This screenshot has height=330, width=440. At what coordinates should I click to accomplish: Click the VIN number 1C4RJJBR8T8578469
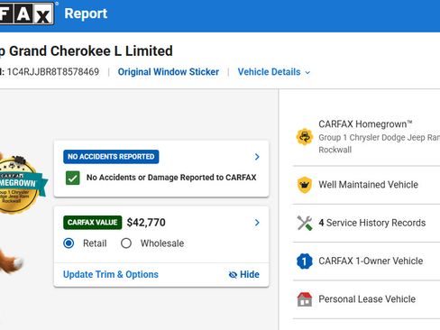[53, 72]
